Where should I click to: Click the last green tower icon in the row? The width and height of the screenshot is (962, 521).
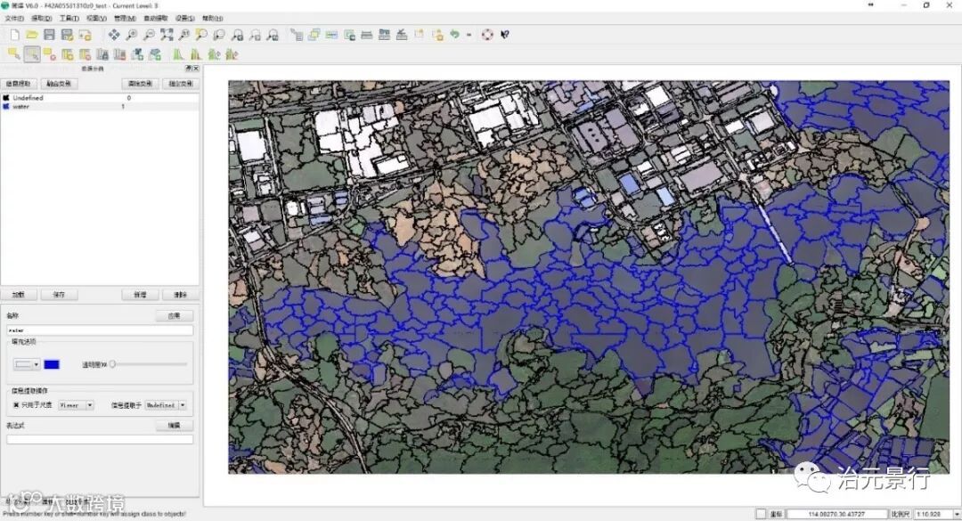pos(232,54)
